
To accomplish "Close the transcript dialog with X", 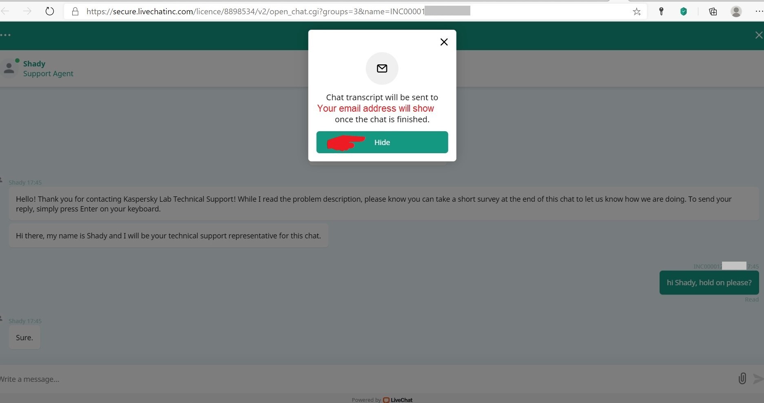I will point(444,42).
